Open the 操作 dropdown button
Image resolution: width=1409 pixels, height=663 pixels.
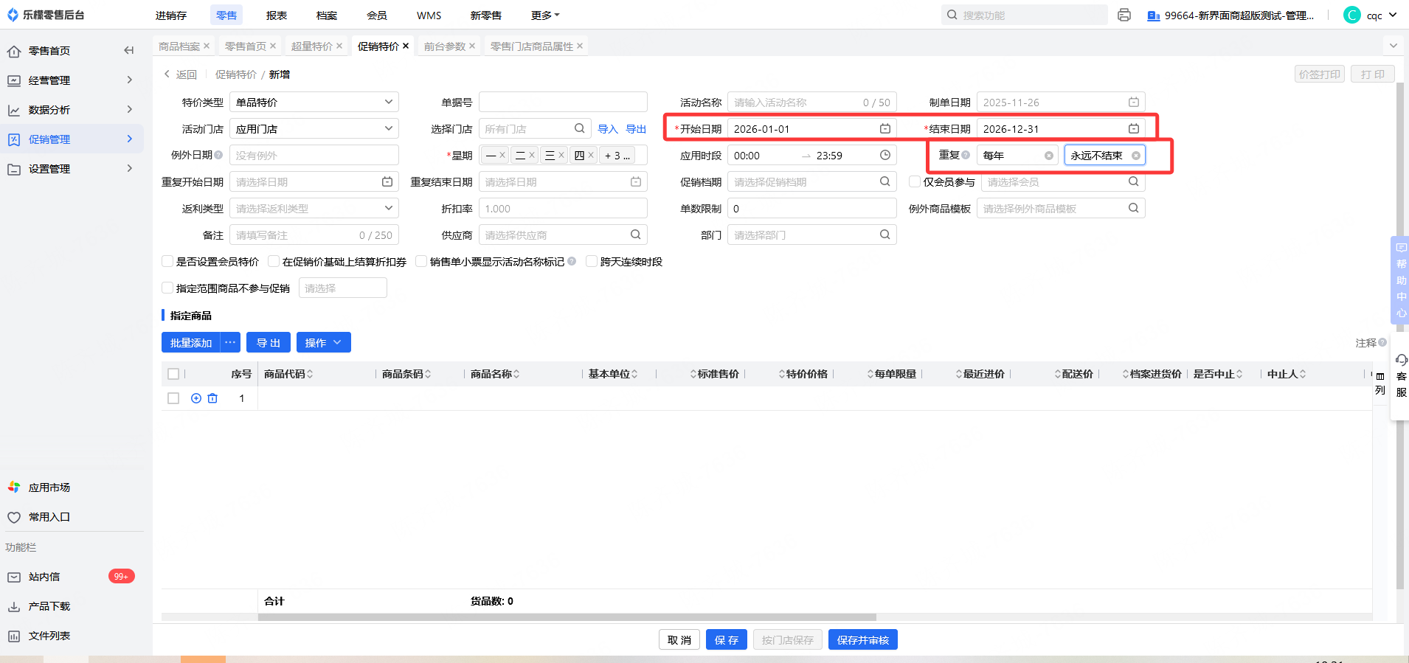pos(323,343)
